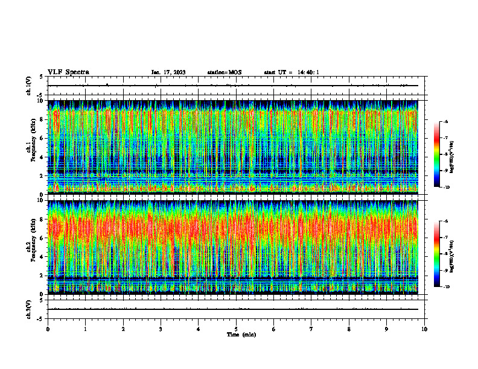Click time axis tick label "4"

click(199, 329)
